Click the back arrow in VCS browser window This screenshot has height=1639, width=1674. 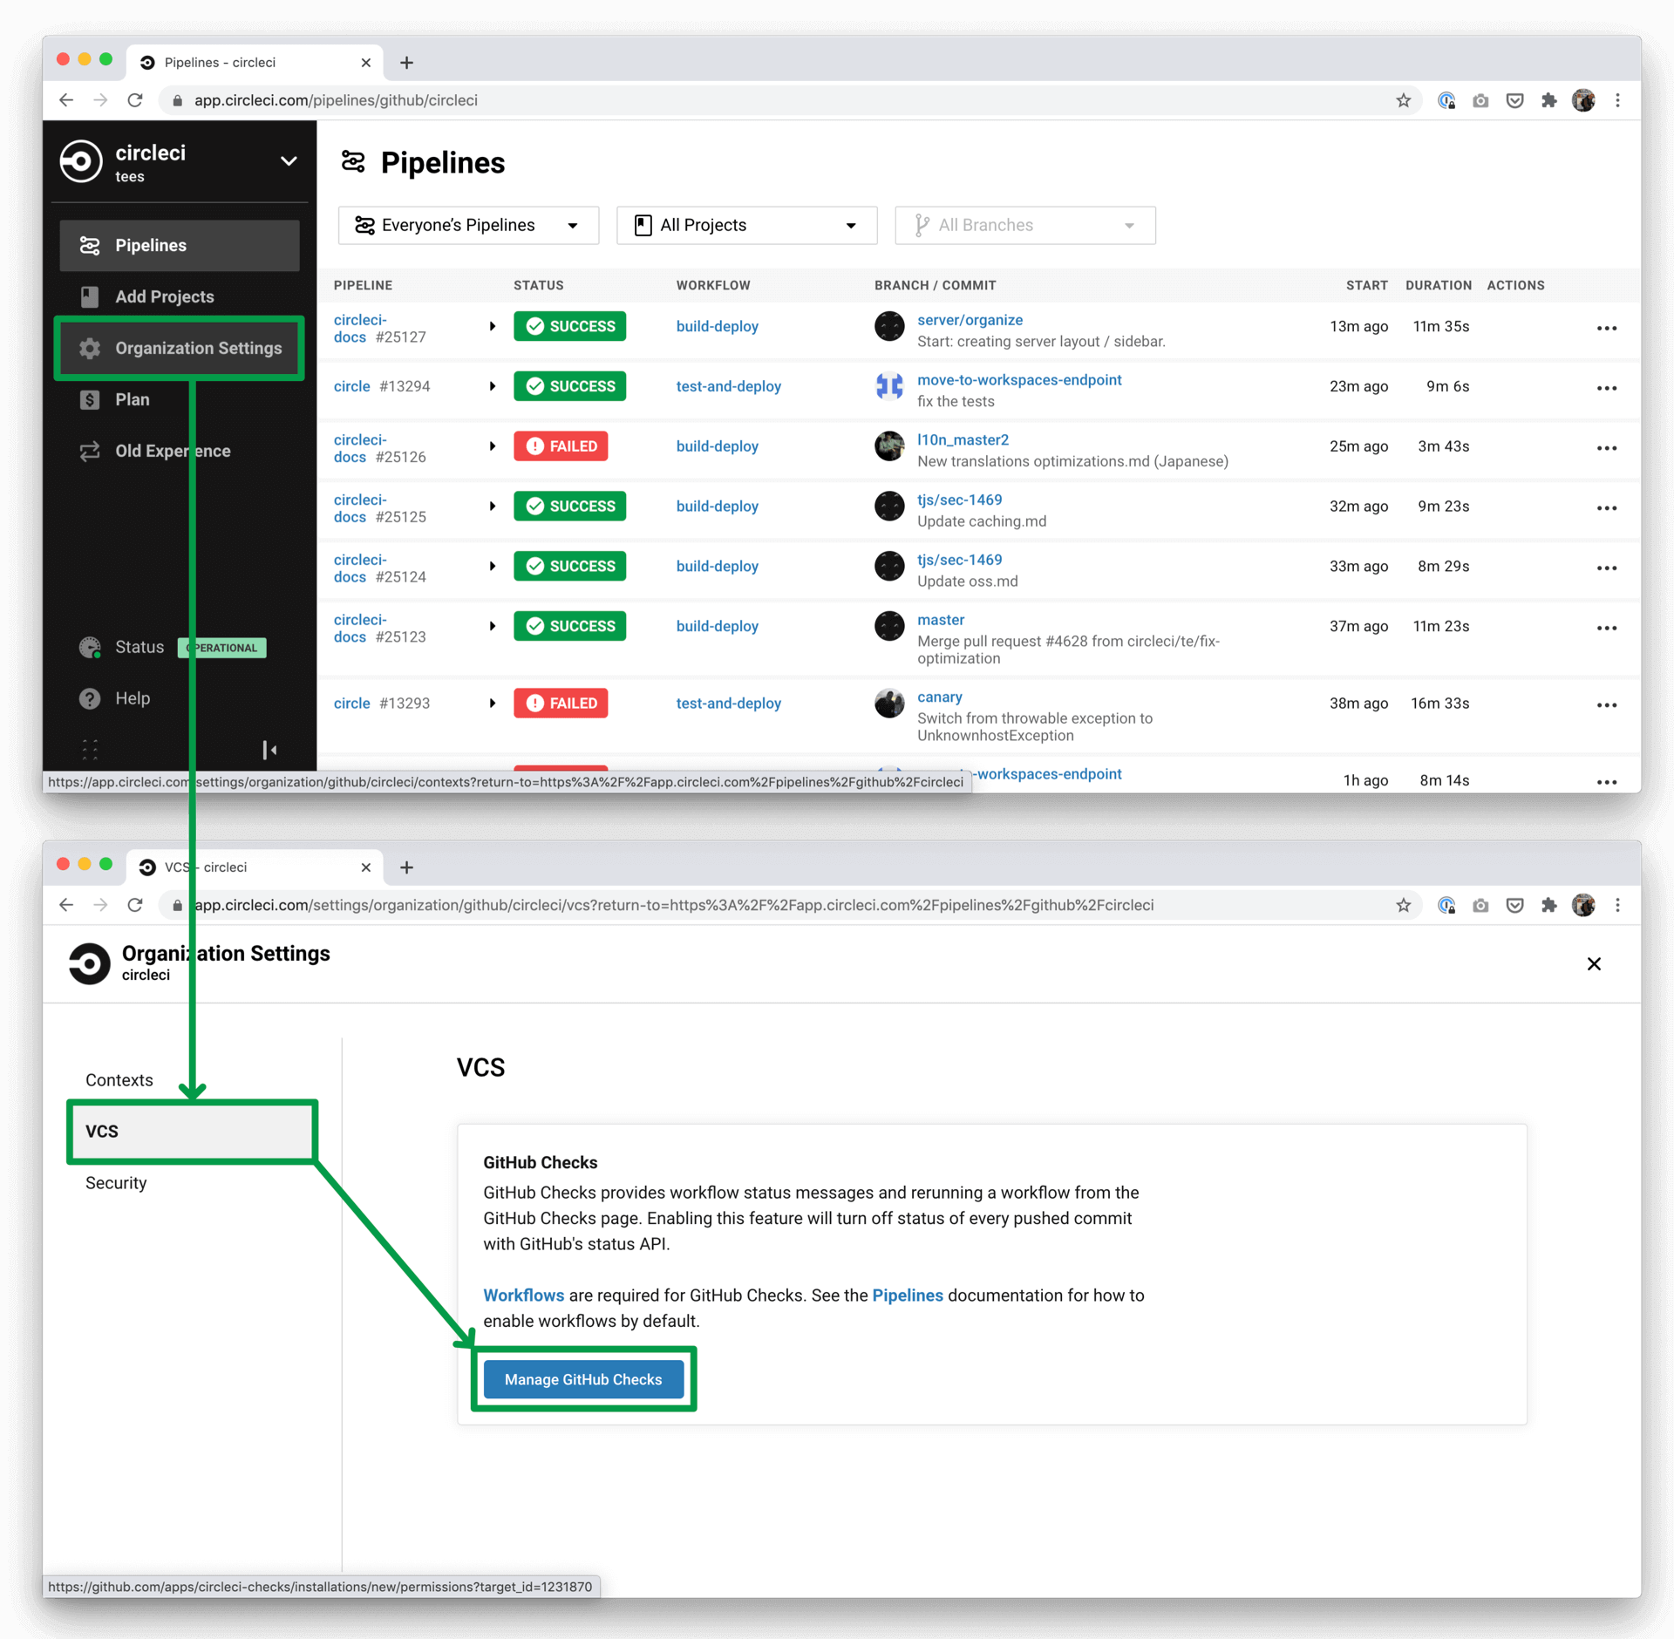tap(66, 905)
